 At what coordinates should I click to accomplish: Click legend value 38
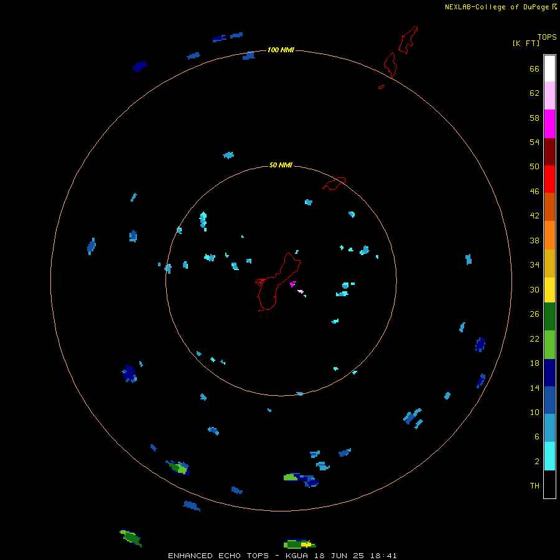(x=534, y=240)
